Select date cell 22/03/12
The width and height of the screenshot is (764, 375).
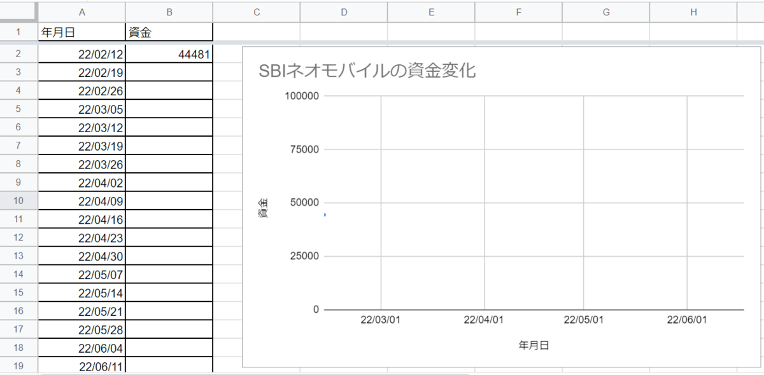click(x=81, y=128)
